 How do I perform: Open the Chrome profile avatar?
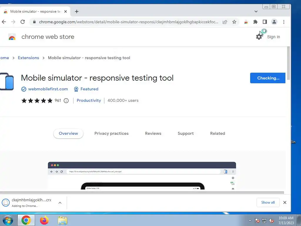274,22
